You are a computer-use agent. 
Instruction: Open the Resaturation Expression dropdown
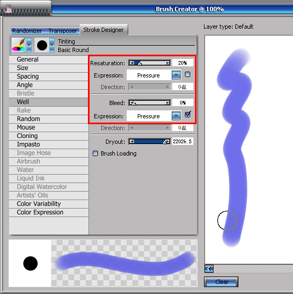click(x=176, y=75)
